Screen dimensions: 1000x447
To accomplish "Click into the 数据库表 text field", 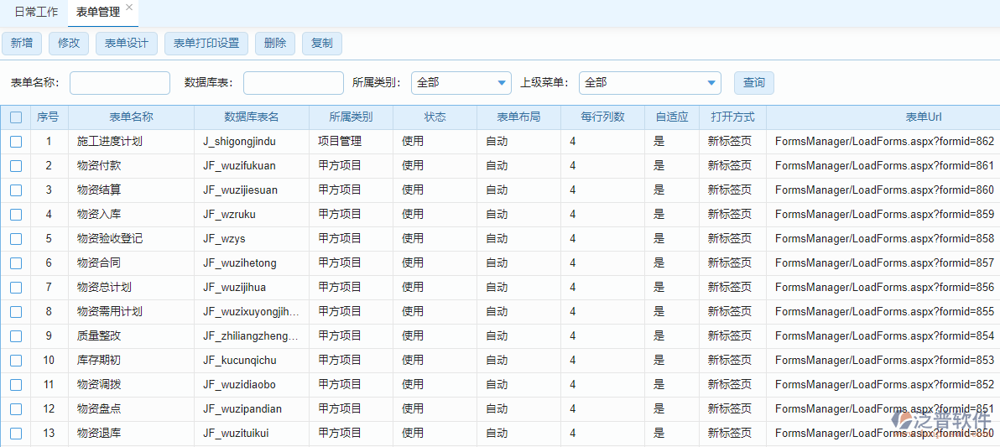I will coord(293,83).
